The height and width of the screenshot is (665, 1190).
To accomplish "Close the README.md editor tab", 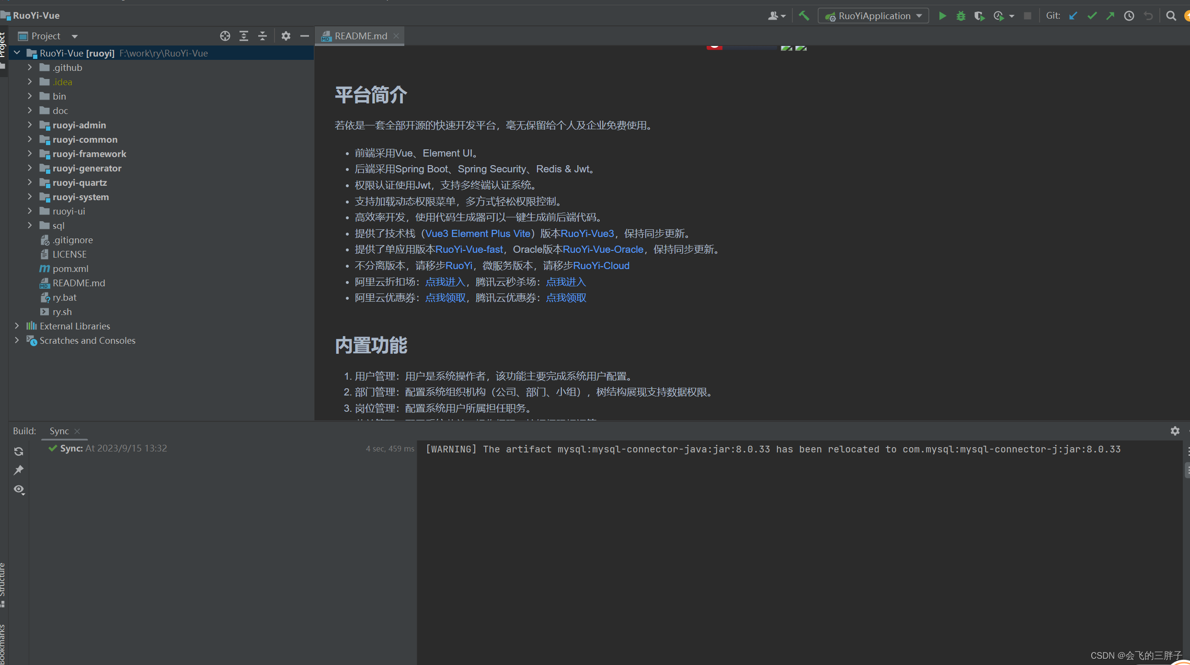I will pyautogui.click(x=396, y=36).
